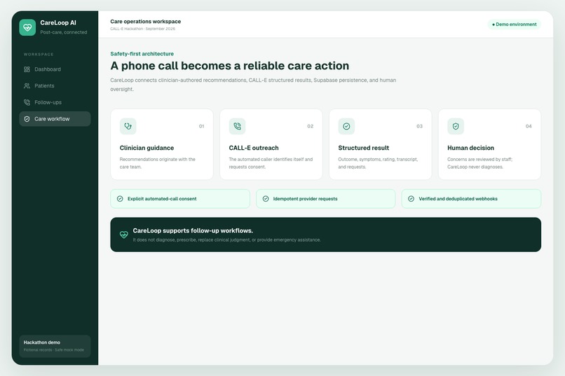Click the Patients people icon
This screenshot has width=565, height=376.
(27, 85)
